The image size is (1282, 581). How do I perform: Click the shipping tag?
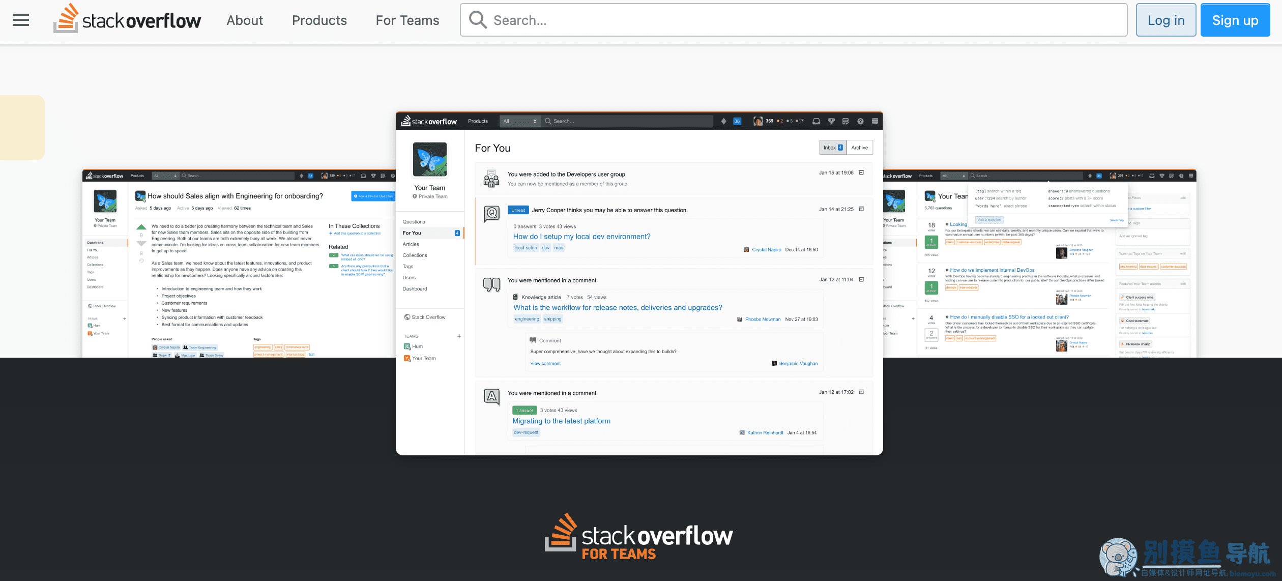pos(552,319)
